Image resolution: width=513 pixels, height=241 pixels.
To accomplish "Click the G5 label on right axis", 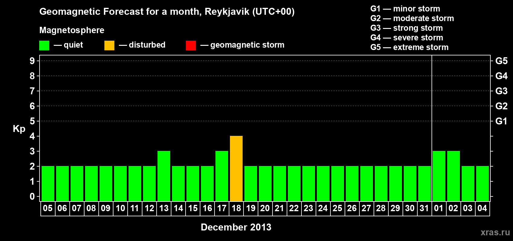I will click(x=502, y=61).
